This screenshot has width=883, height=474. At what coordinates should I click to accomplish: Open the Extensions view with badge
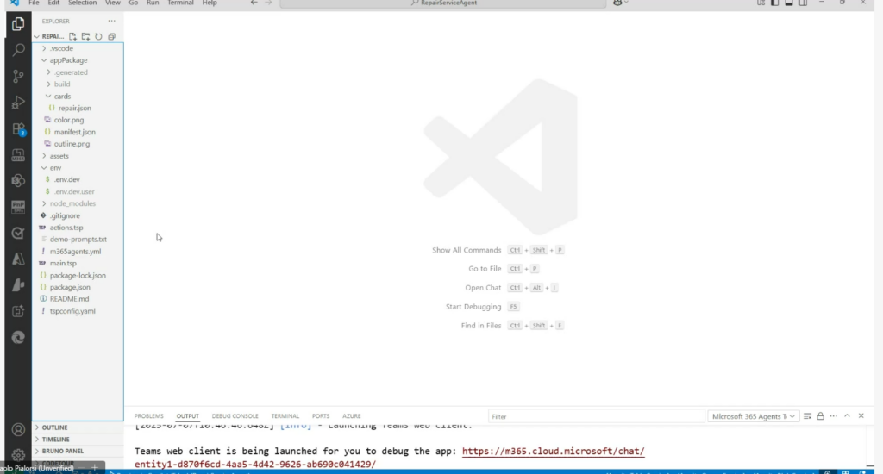pyautogui.click(x=18, y=129)
